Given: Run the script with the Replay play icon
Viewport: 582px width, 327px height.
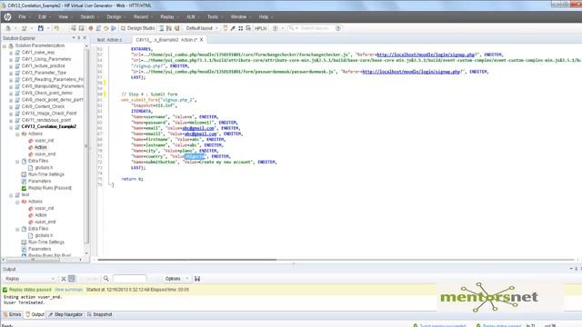Looking at the screenshot, I should pos(114,28).
